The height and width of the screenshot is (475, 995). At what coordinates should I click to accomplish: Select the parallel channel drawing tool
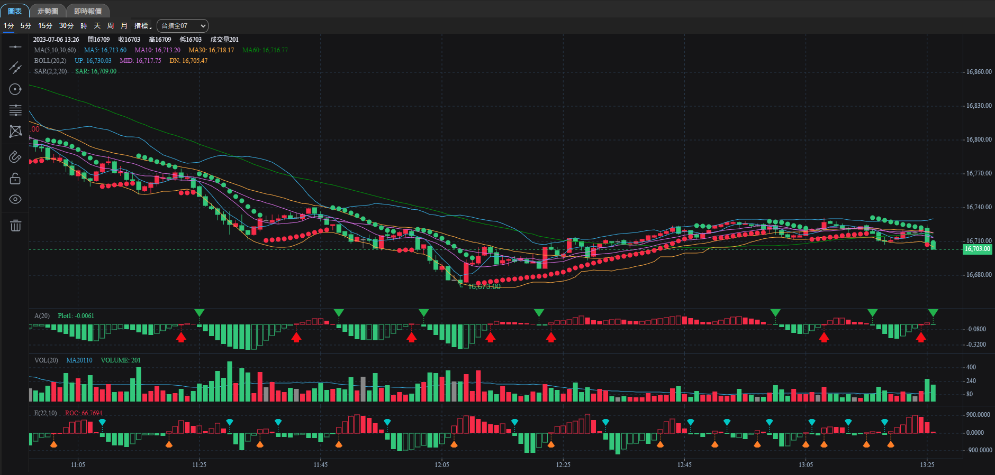tap(15, 68)
